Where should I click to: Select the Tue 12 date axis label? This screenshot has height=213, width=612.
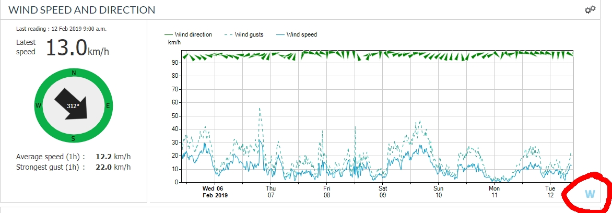coord(550,192)
